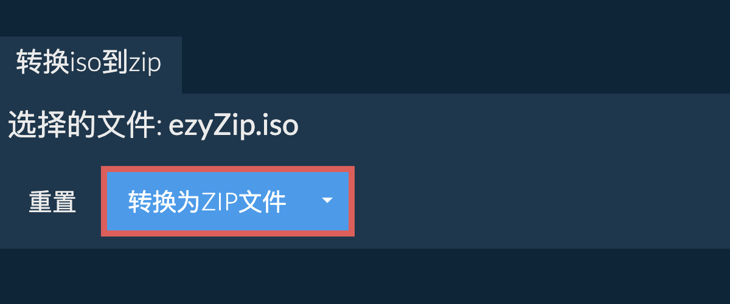Open the 转换iso到zip tab
This screenshot has height=304, width=730.
tap(89, 64)
